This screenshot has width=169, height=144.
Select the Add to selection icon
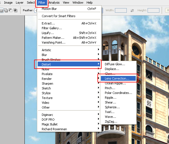[x=6, y=10]
